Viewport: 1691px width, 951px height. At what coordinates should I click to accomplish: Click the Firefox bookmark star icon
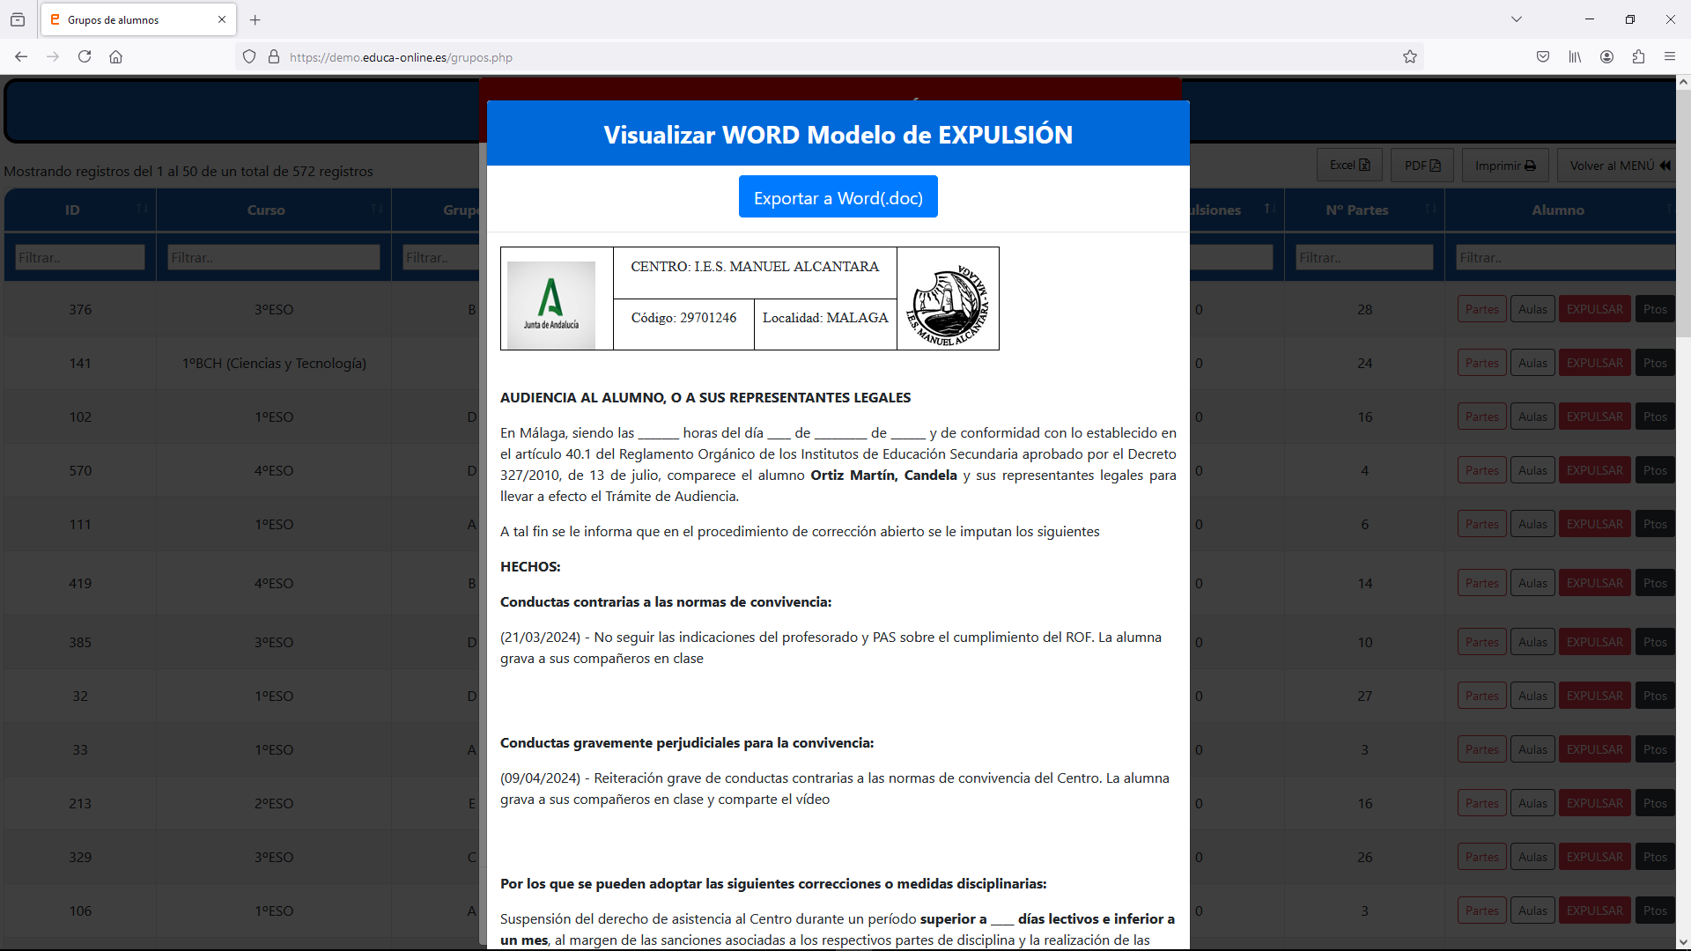(x=1410, y=57)
